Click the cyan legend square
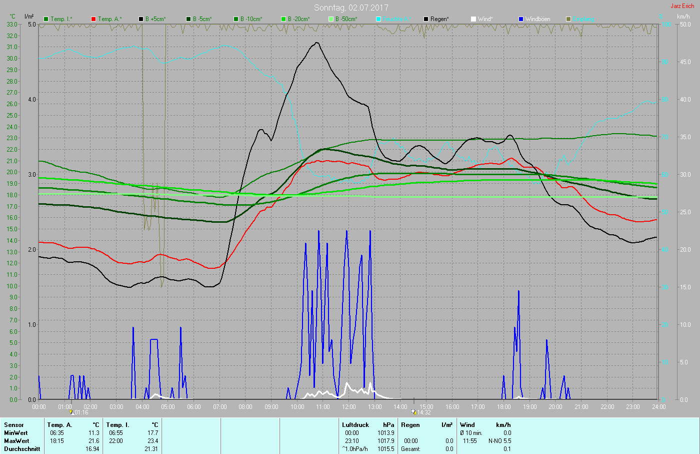 tap(378, 19)
